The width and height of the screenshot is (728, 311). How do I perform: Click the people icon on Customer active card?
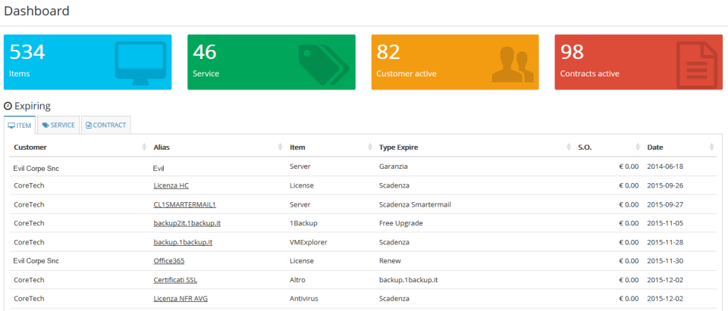pyautogui.click(x=510, y=64)
